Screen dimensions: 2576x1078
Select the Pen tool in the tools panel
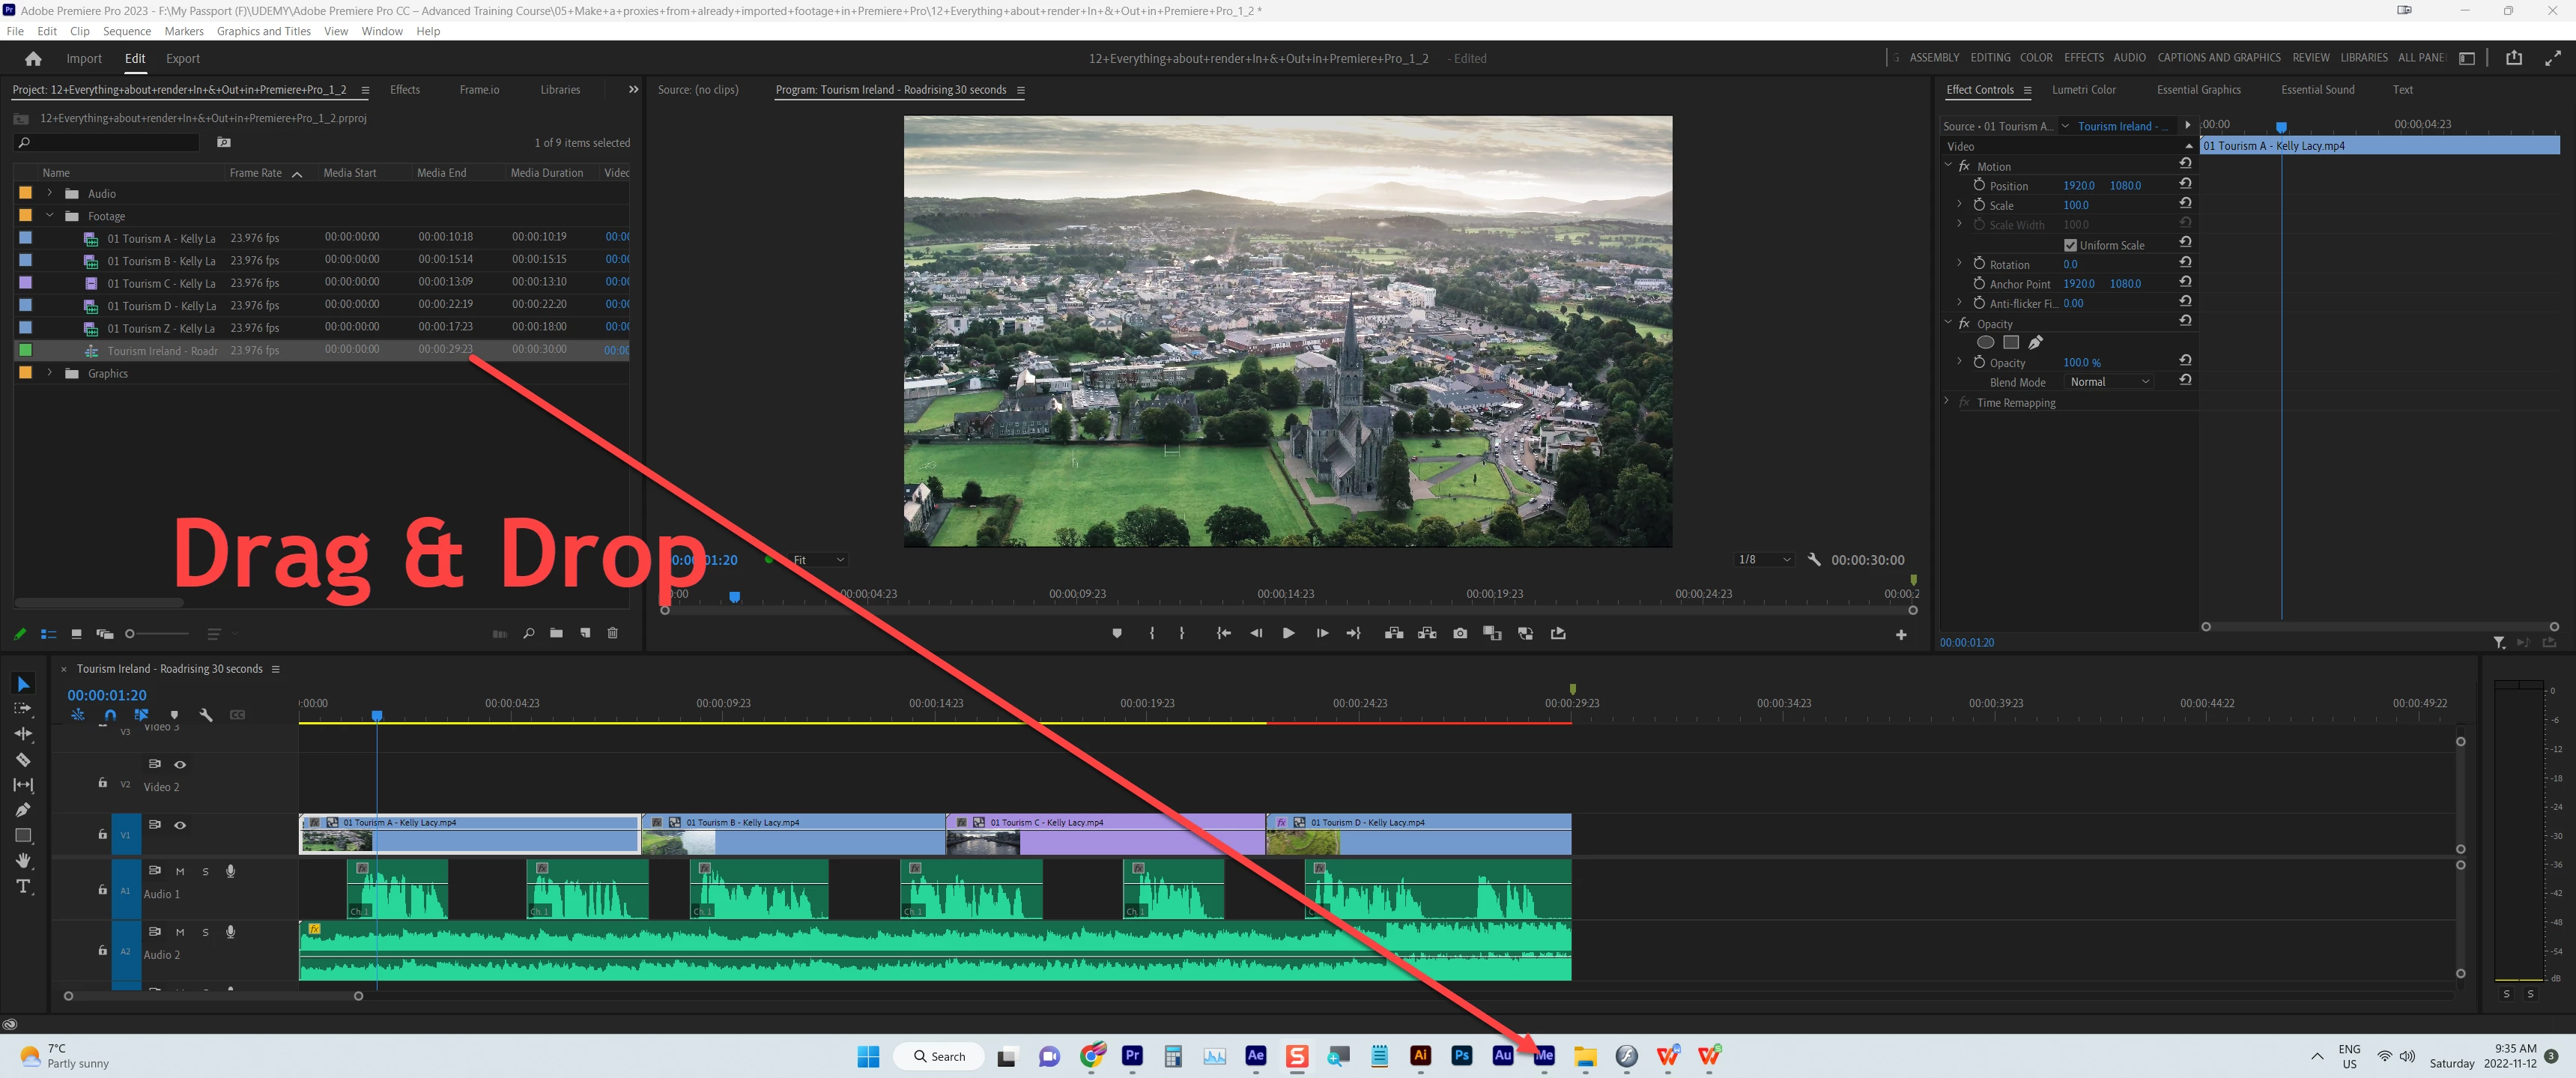[23, 809]
